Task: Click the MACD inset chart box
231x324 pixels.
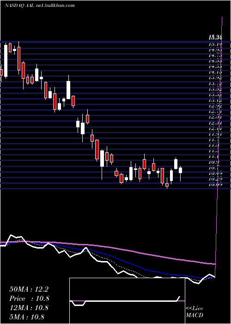Action: click(127, 301)
